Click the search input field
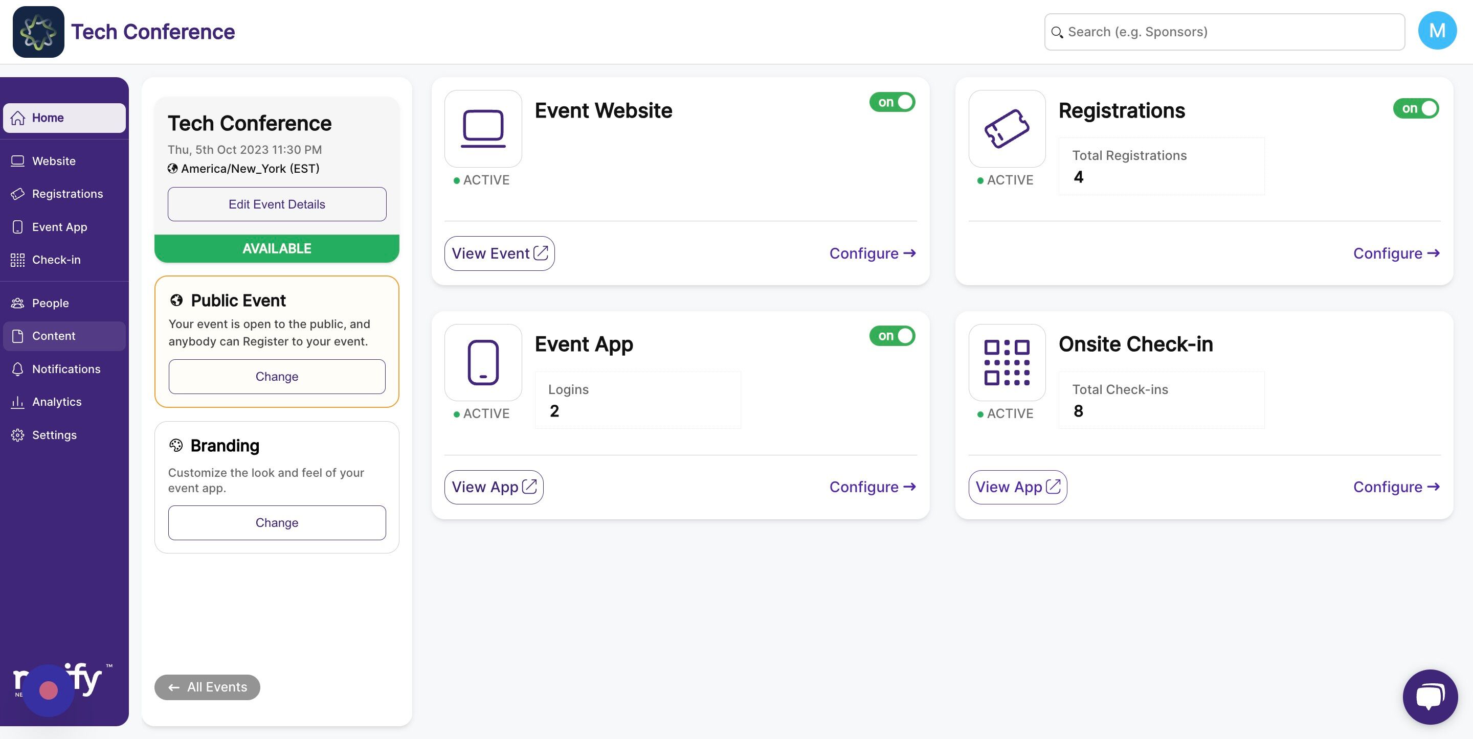 click(x=1224, y=32)
